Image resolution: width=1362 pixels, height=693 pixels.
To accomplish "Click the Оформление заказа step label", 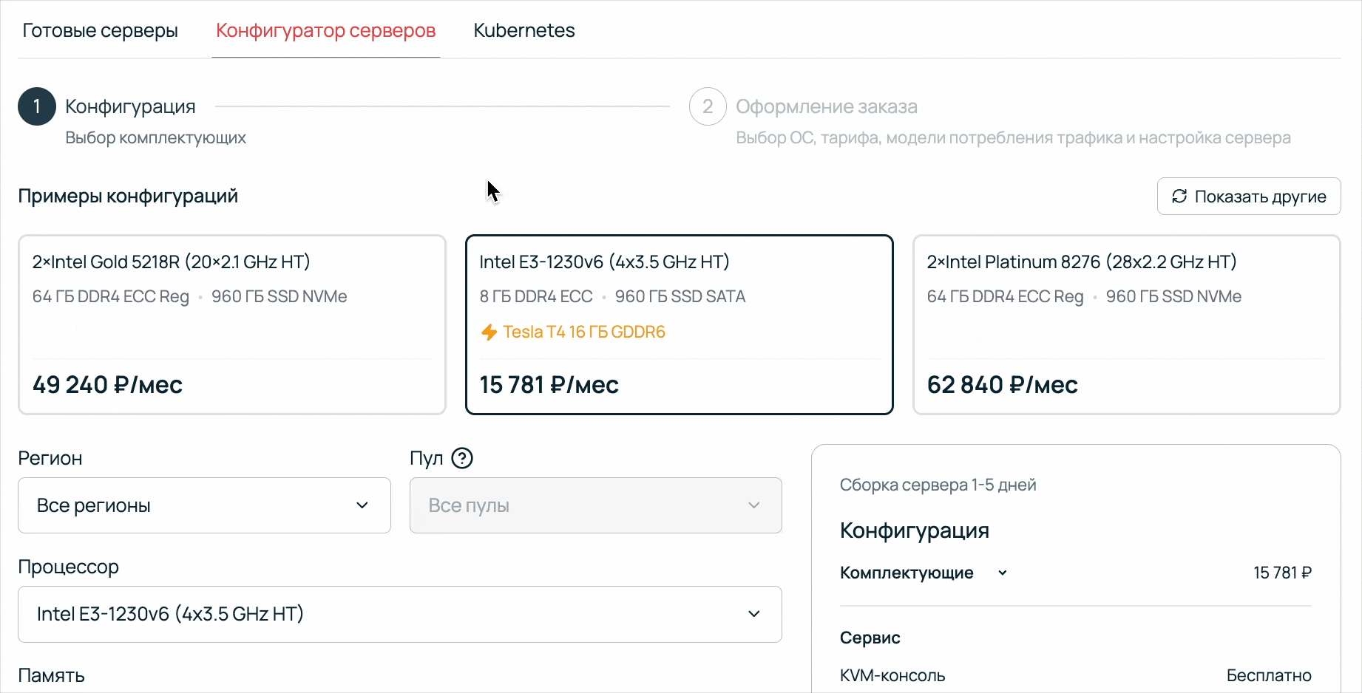I will [x=827, y=106].
